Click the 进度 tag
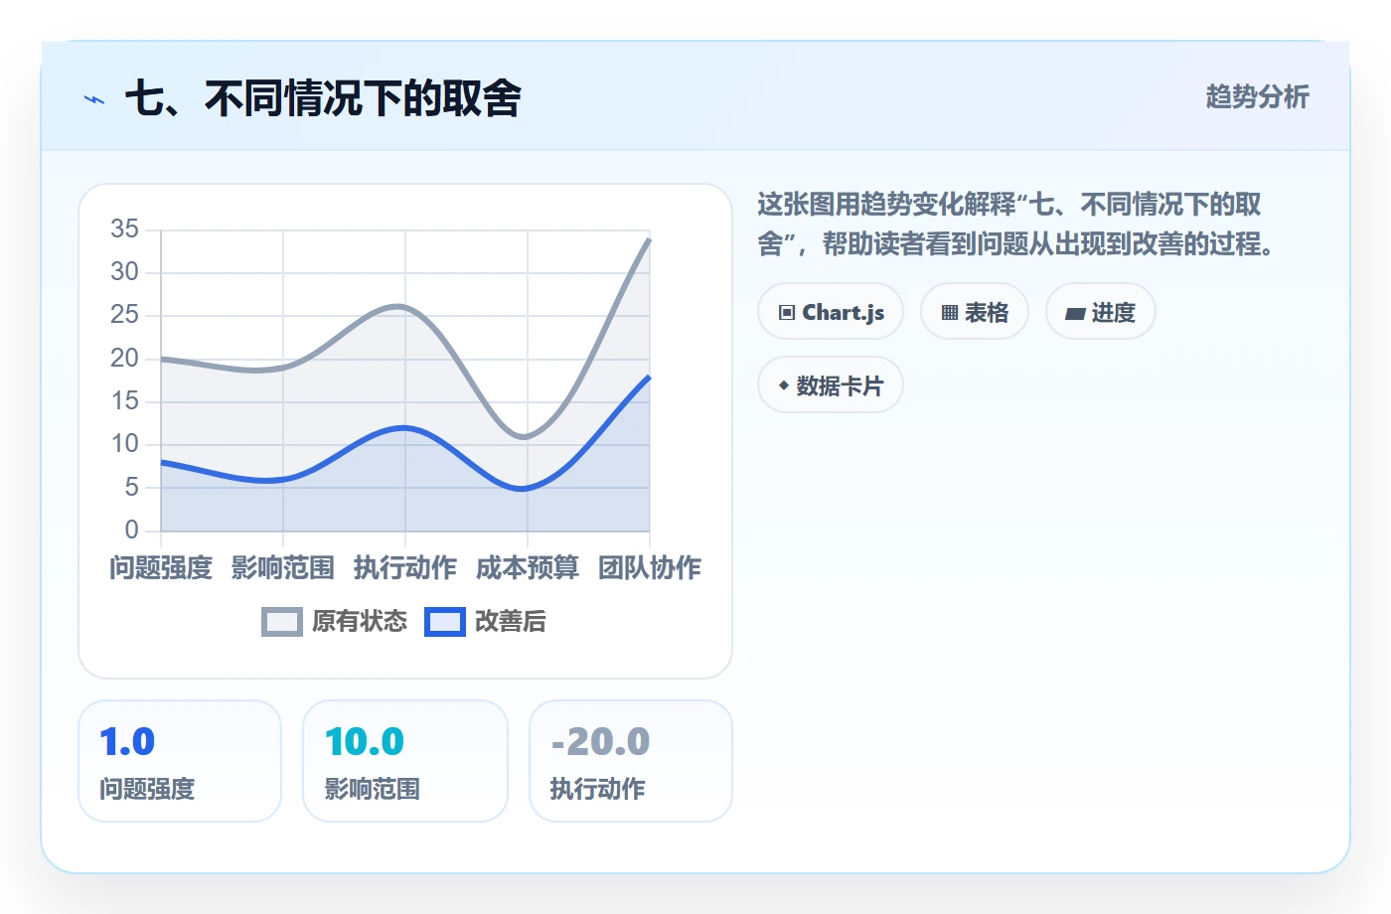 click(x=1101, y=312)
